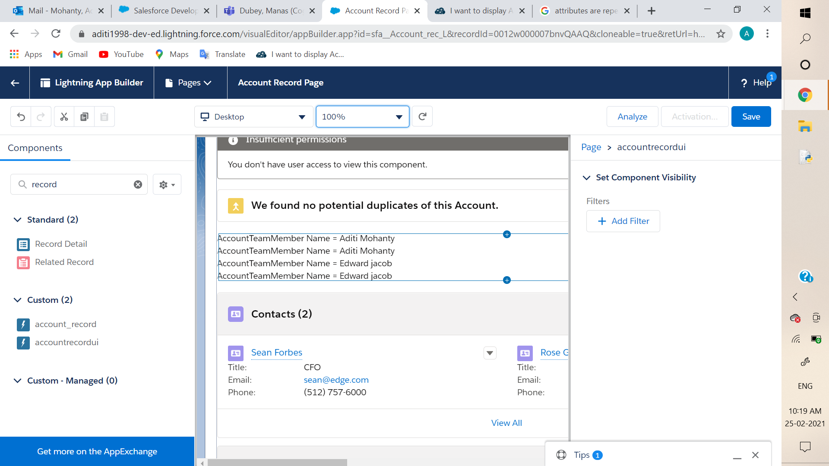Click on Sean Forbes contact link
The image size is (829, 466).
click(x=277, y=352)
